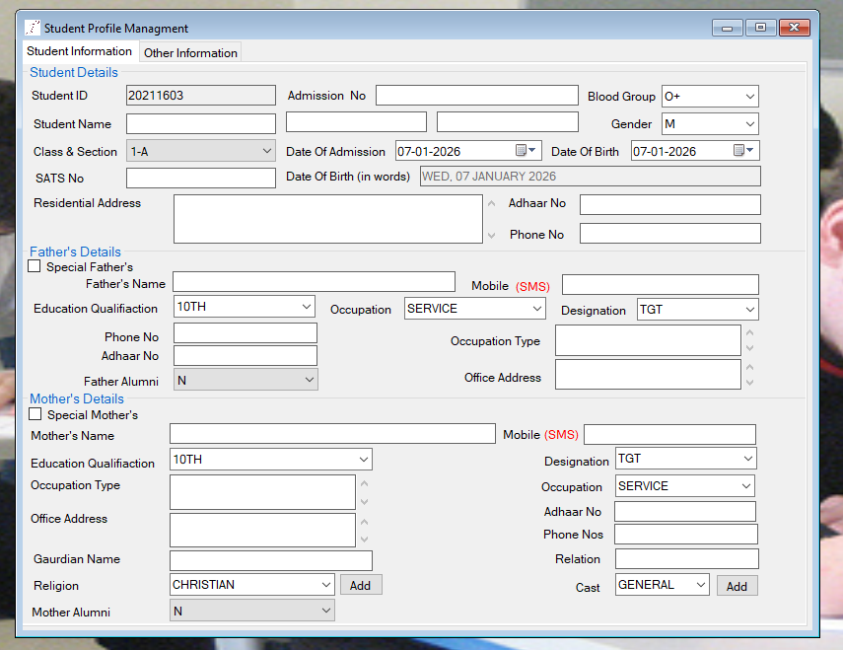The image size is (843, 650).
Task: Select the Student Information tab
Action: click(x=79, y=51)
